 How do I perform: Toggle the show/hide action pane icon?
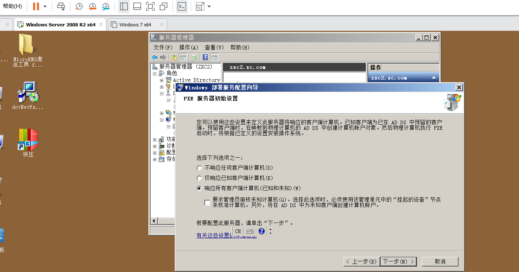pyautogui.click(x=214, y=57)
